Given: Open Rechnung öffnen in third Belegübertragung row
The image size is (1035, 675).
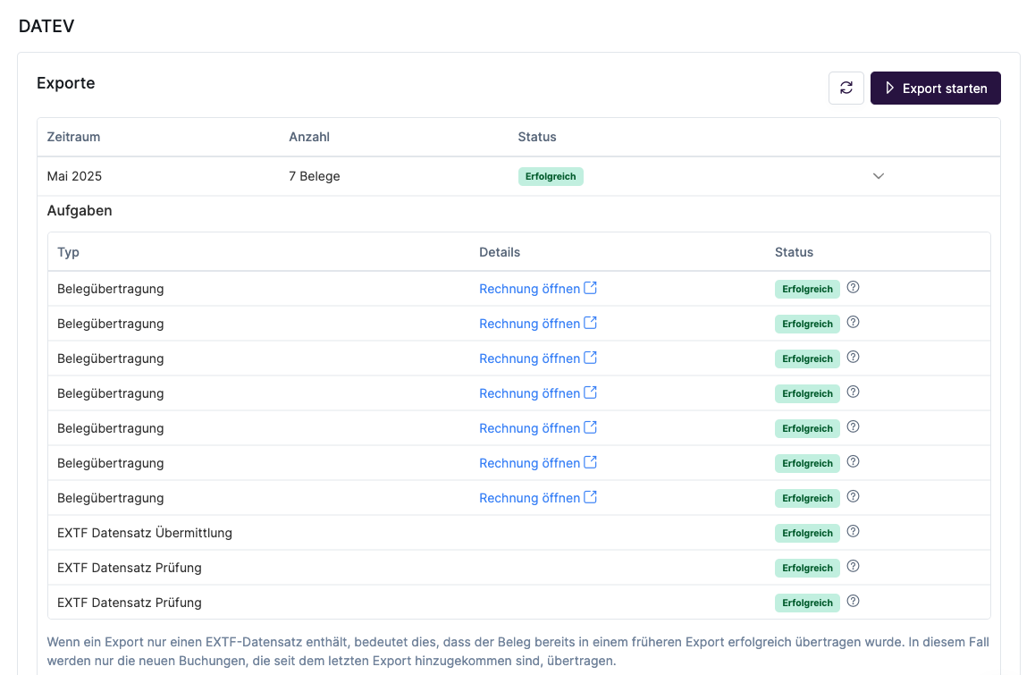Looking at the screenshot, I should click(x=538, y=359).
